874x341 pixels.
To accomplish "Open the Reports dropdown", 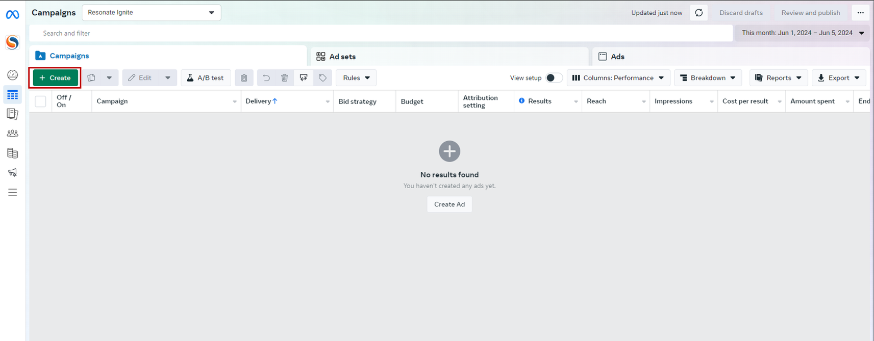I will [778, 78].
